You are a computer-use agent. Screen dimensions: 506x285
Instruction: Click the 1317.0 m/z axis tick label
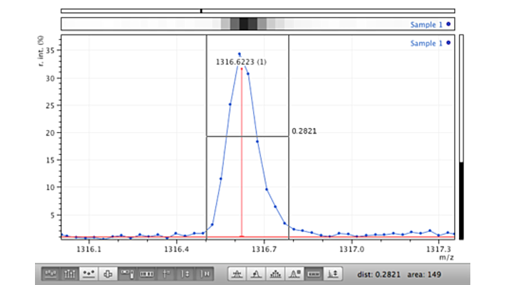pyautogui.click(x=352, y=249)
